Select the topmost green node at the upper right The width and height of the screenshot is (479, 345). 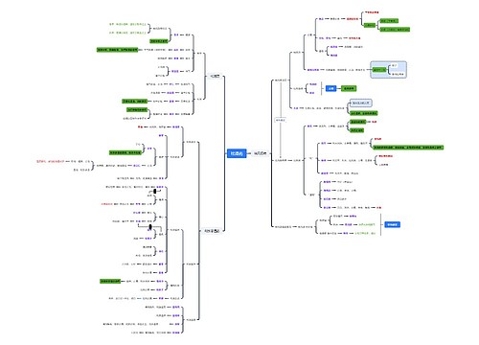click(x=389, y=21)
